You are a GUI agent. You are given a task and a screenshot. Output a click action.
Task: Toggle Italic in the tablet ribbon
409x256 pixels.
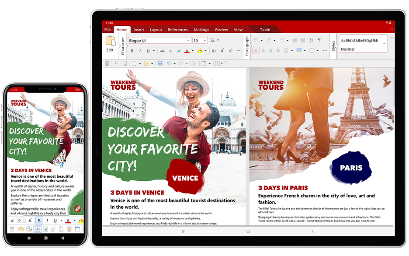140,51
